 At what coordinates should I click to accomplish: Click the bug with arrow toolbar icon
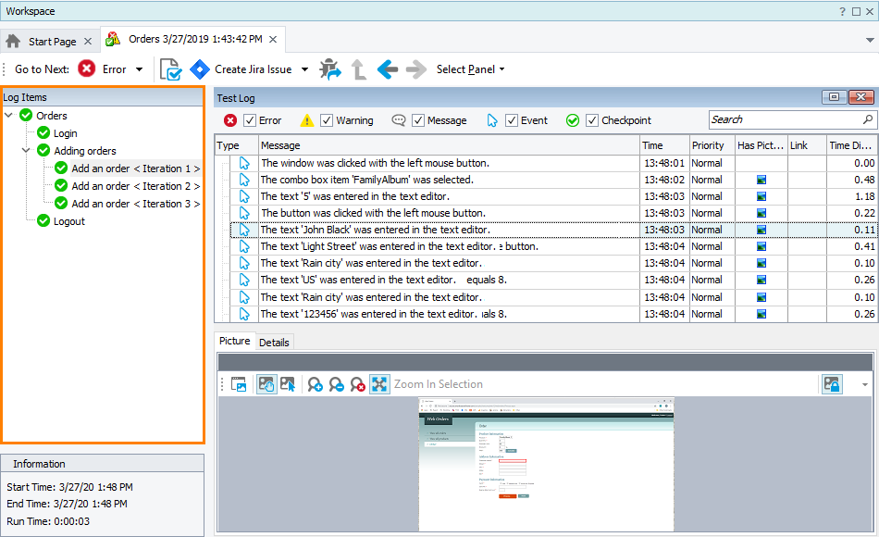[x=329, y=69]
